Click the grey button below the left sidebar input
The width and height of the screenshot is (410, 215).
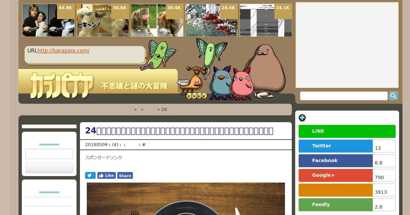point(49,168)
